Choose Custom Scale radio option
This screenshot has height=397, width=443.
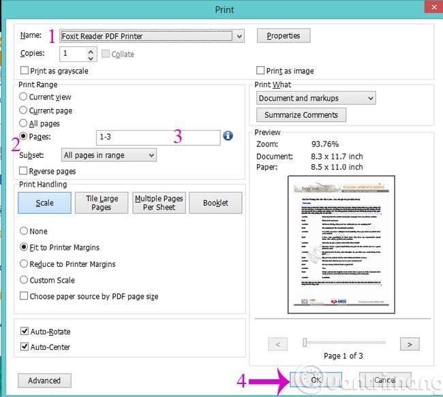point(24,280)
